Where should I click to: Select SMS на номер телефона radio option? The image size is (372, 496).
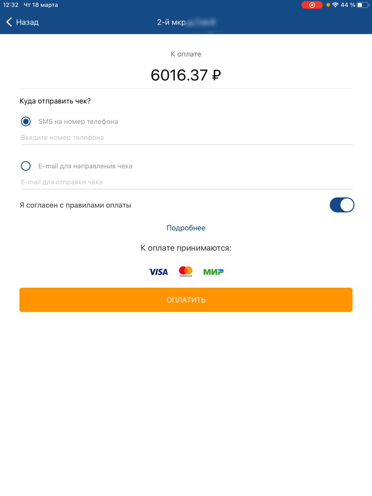point(26,121)
